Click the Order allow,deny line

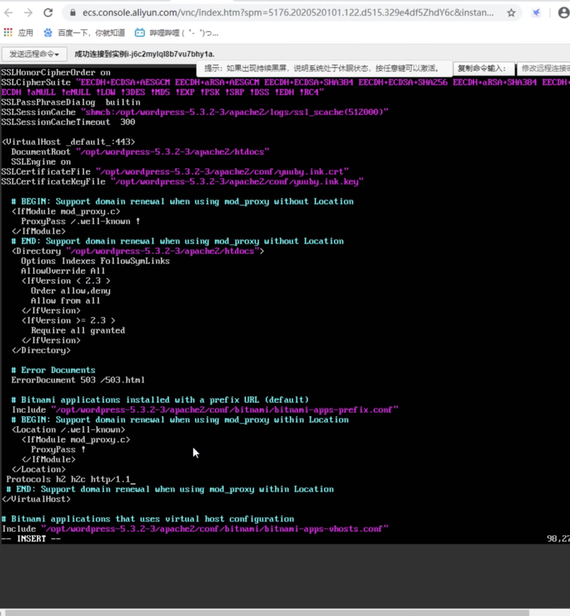tap(71, 291)
